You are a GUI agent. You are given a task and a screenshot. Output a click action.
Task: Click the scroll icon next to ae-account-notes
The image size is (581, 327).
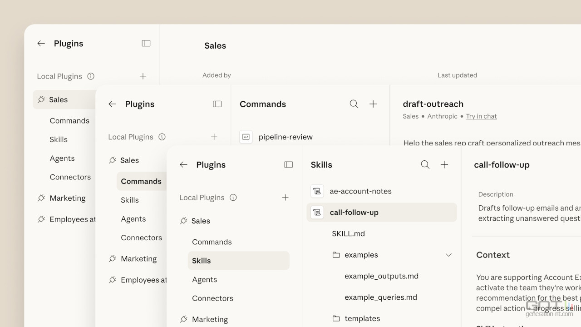click(x=317, y=191)
